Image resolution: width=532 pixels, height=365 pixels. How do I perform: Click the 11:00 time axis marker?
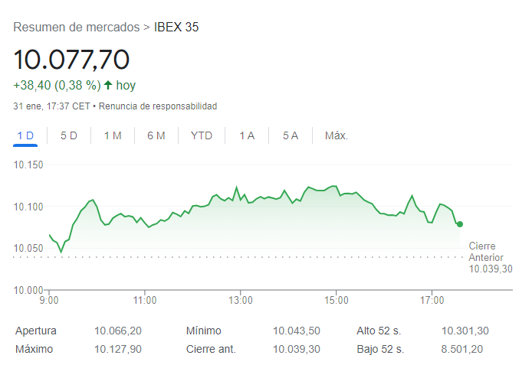145,300
